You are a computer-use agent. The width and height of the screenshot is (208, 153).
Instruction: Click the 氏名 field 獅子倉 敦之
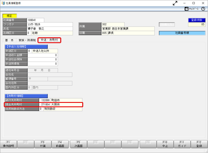coord(50,29)
